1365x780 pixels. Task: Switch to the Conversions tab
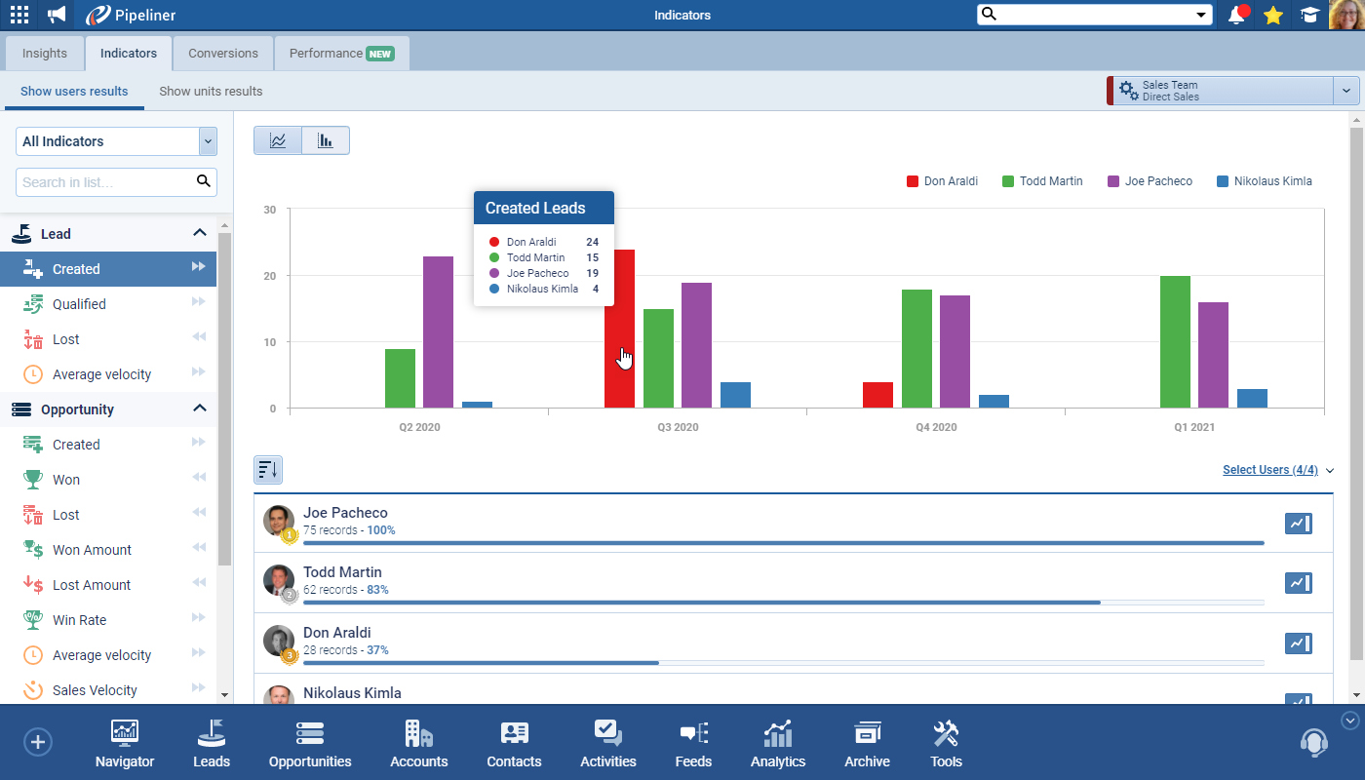[x=223, y=54]
